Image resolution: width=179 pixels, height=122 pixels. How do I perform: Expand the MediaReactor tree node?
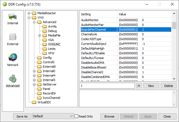(29, 13)
